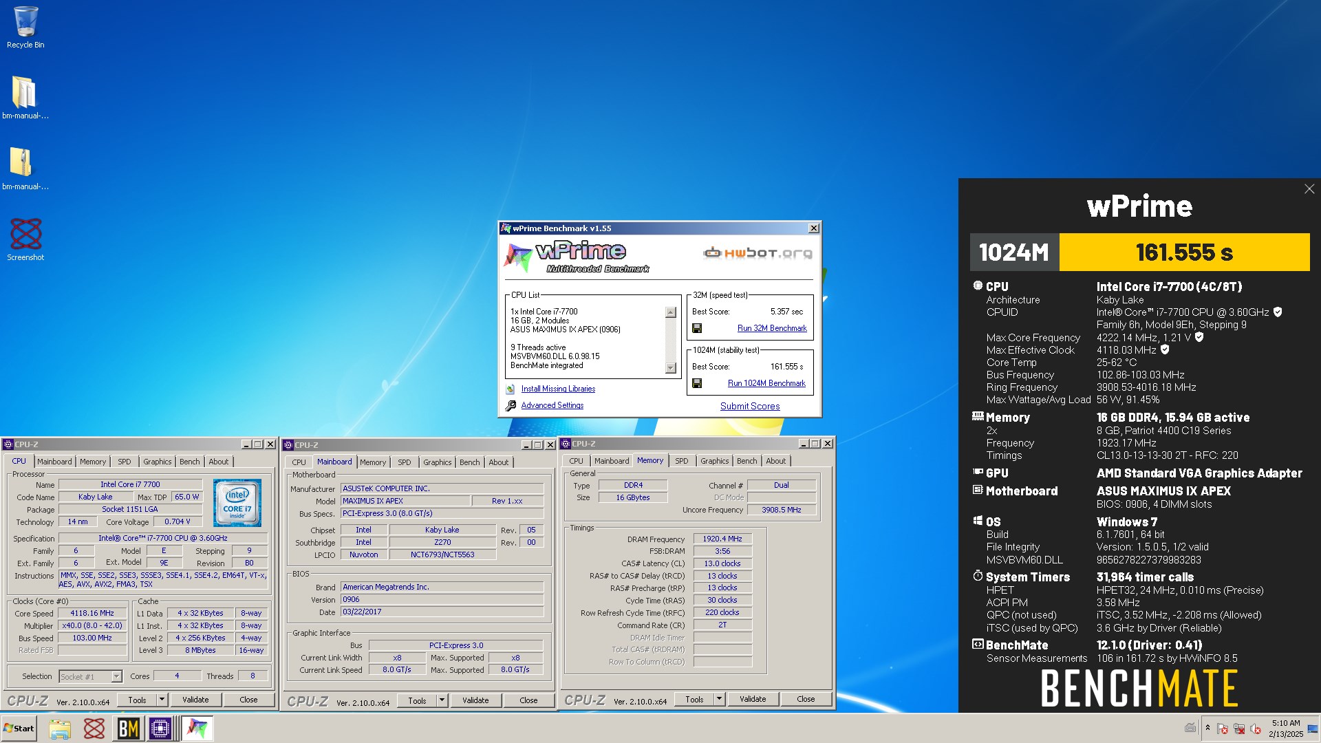Click Validate in the CPU tab window
Image resolution: width=1321 pixels, height=743 pixels.
pos(195,700)
